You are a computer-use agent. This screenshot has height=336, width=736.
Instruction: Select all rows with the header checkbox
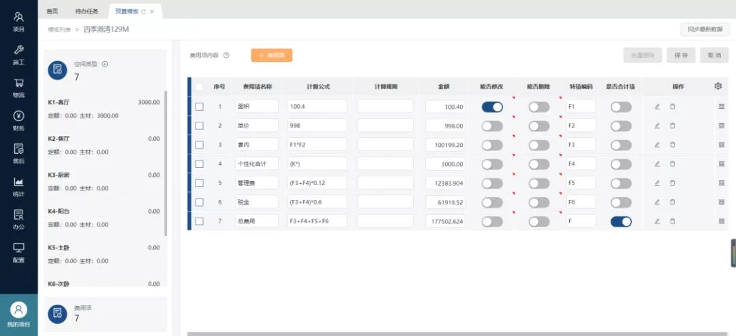click(199, 87)
